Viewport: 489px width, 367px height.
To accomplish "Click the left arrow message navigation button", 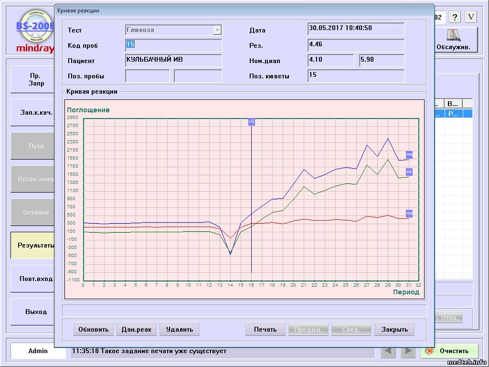I will (390, 351).
